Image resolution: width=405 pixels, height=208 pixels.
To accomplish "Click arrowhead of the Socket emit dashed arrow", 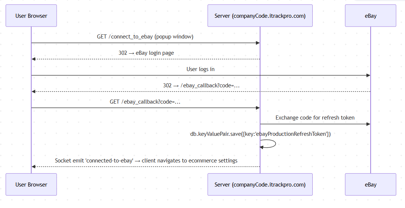I will pyautogui.click(x=34, y=167).
